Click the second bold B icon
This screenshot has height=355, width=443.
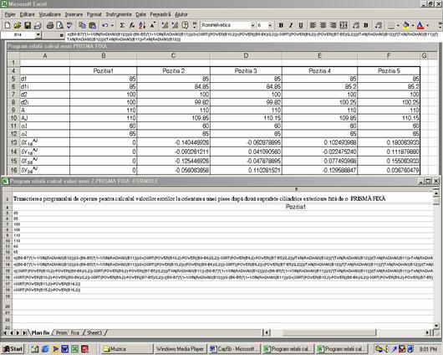[x=366, y=25]
